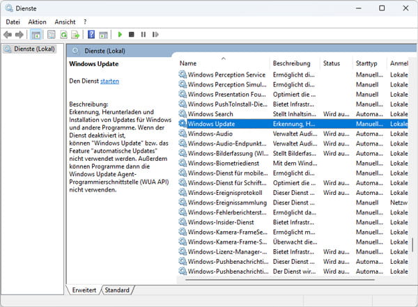
Task: Click 'Netzw' logon cell of Windows-Ereignissammlung
Action: click(x=398, y=203)
